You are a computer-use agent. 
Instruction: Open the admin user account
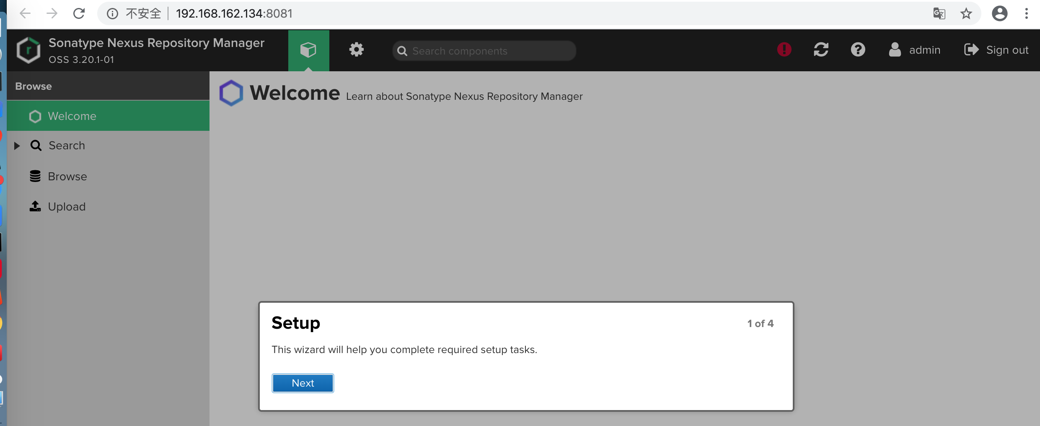click(x=914, y=50)
